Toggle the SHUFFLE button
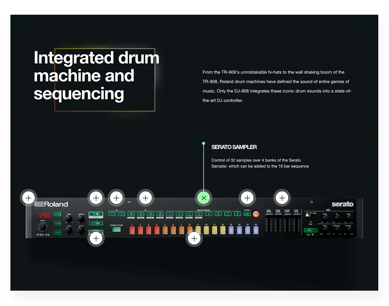389x306 pixels. pyautogui.click(x=57, y=223)
